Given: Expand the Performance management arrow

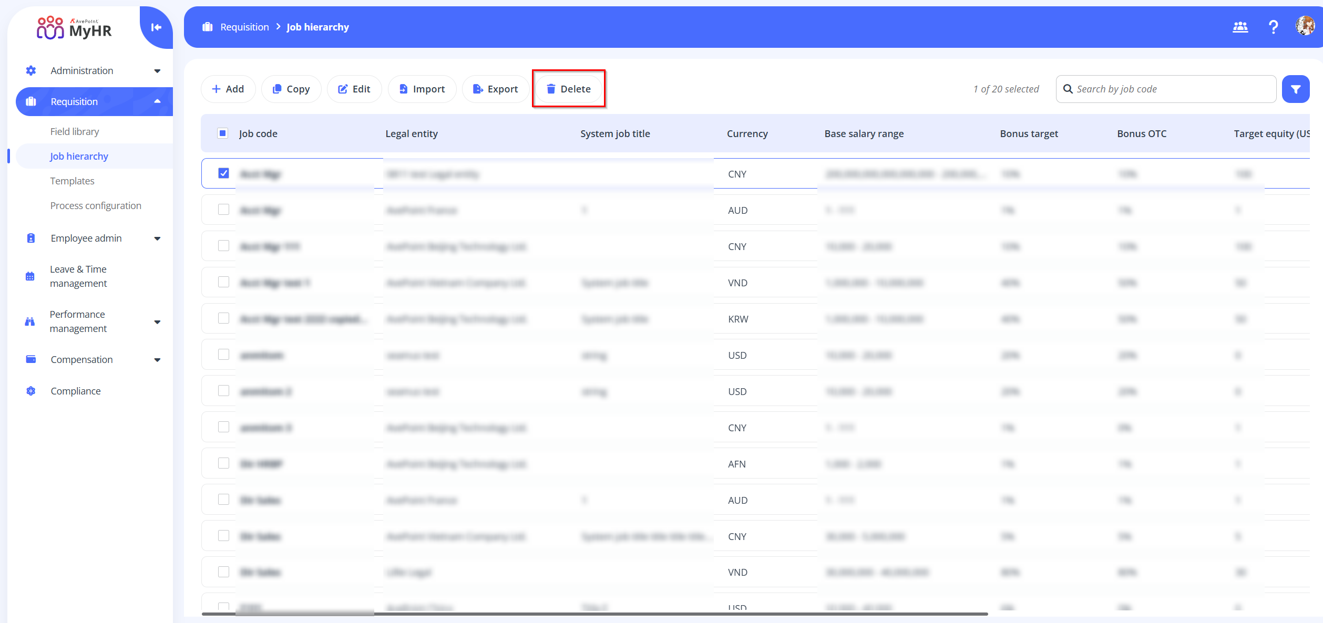Looking at the screenshot, I should (157, 322).
